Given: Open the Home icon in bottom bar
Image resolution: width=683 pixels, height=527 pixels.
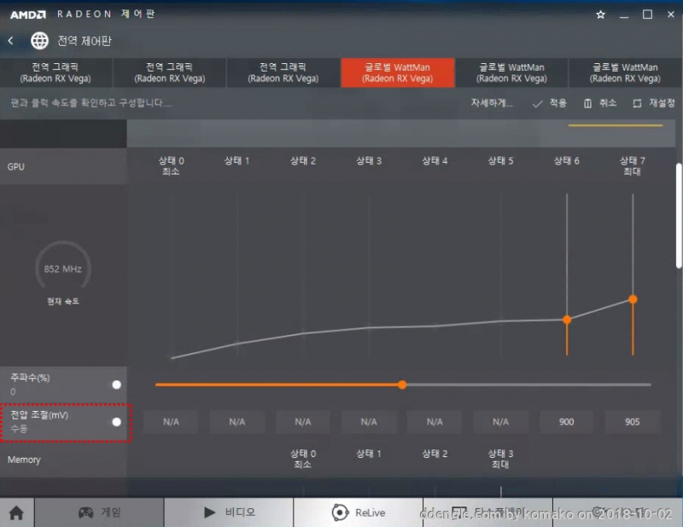Looking at the screenshot, I should (16, 513).
